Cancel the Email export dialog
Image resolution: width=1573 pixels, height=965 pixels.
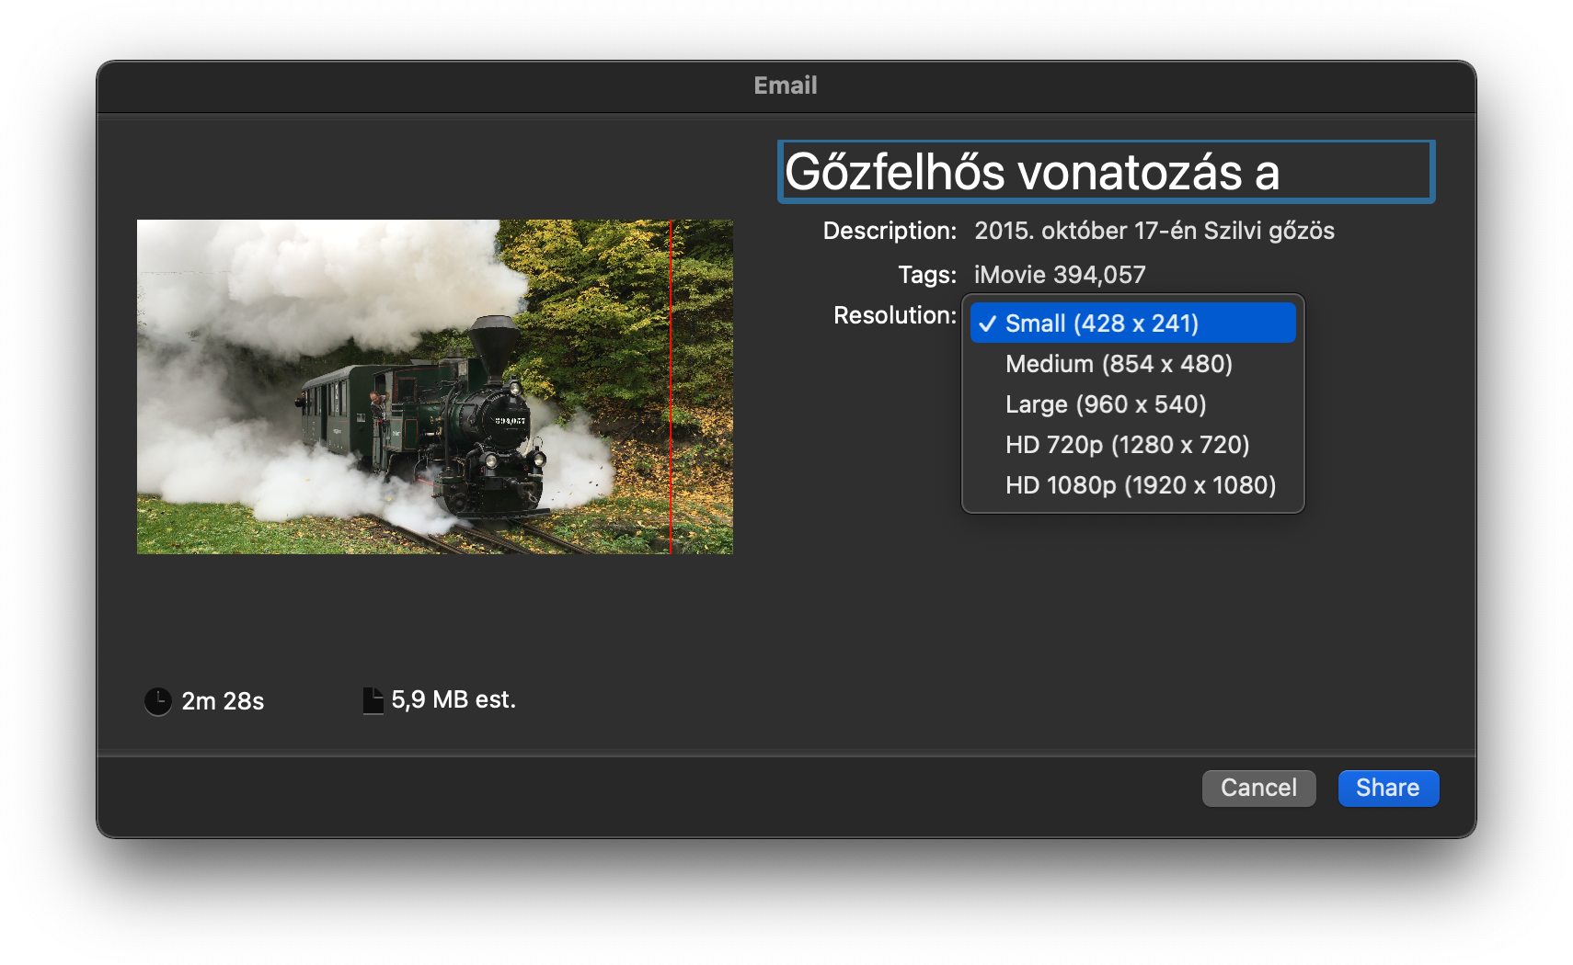(1258, 788)
